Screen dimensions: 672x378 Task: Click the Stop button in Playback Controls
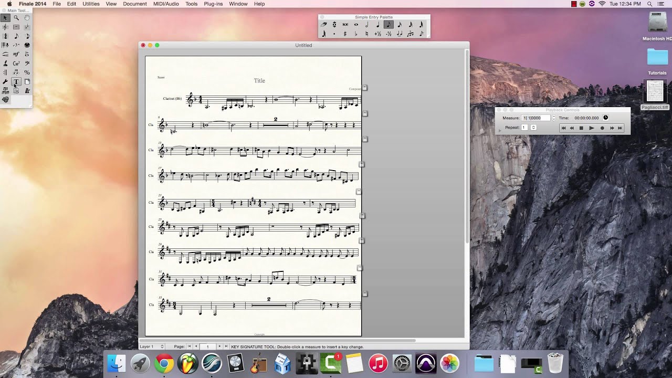pyautogui.click(x=581, y=128)
